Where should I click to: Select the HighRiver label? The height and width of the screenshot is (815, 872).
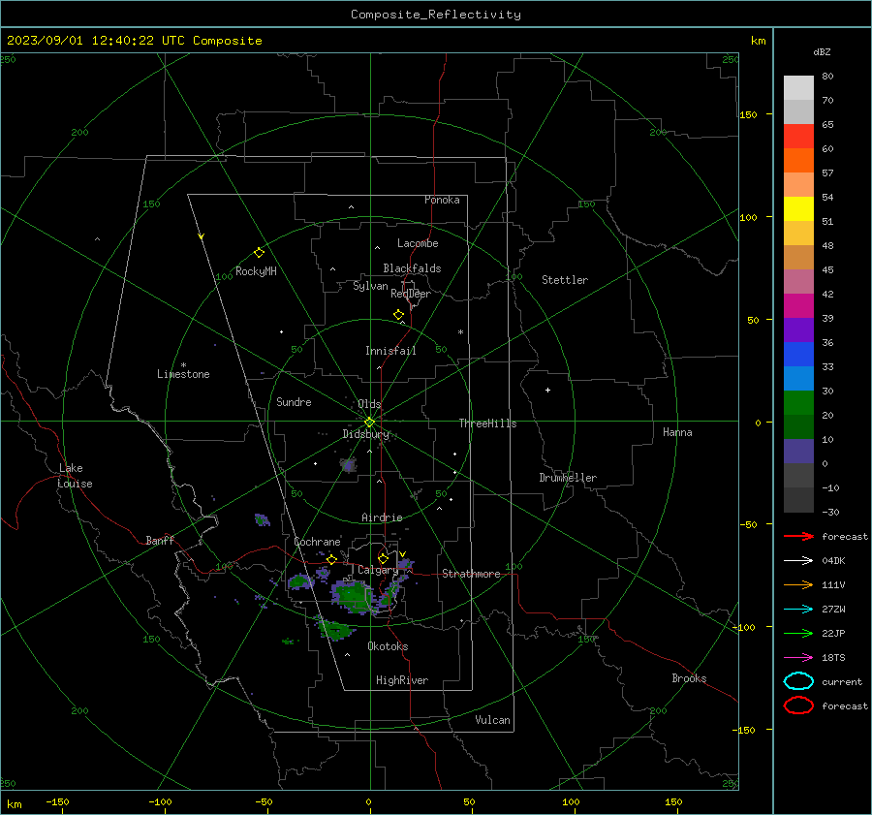pos(402,680)
